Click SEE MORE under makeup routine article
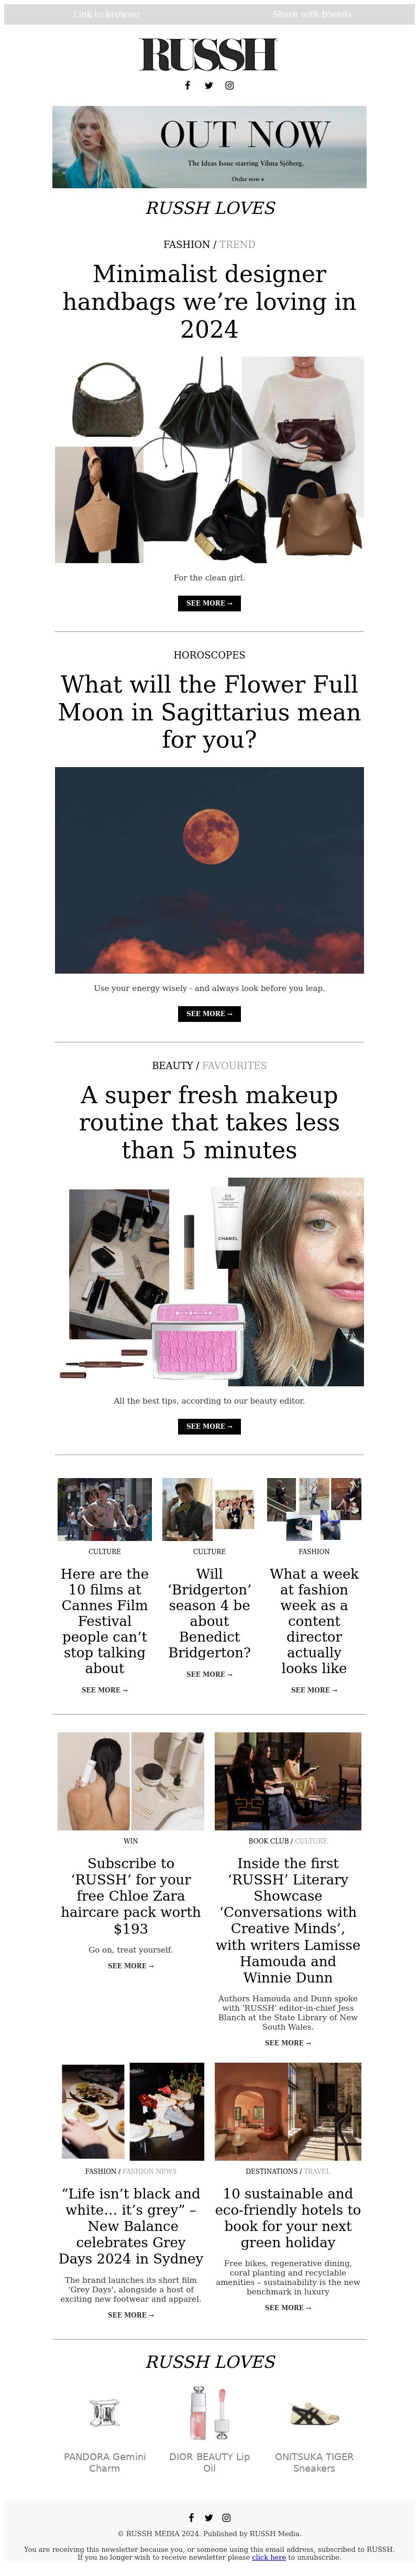 point(209,1426)
